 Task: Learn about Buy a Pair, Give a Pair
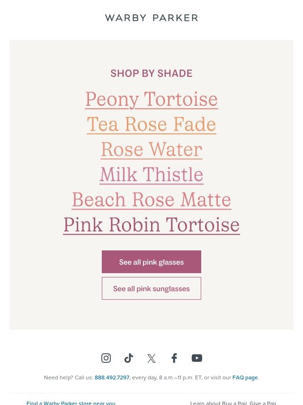tap(233, 403)
